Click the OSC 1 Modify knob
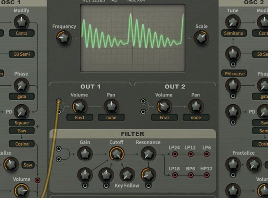Viewport: 268px width, 198px height. tap(21, 22)
